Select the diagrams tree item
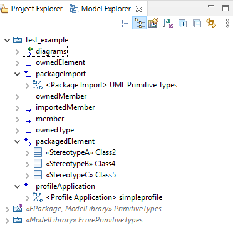Image resolution: width=233 pixels, height=233 pixels. tap(51, 51)
